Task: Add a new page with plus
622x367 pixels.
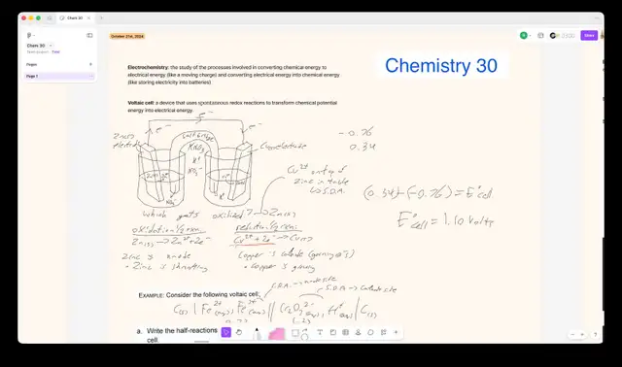Action: point(90,64)
